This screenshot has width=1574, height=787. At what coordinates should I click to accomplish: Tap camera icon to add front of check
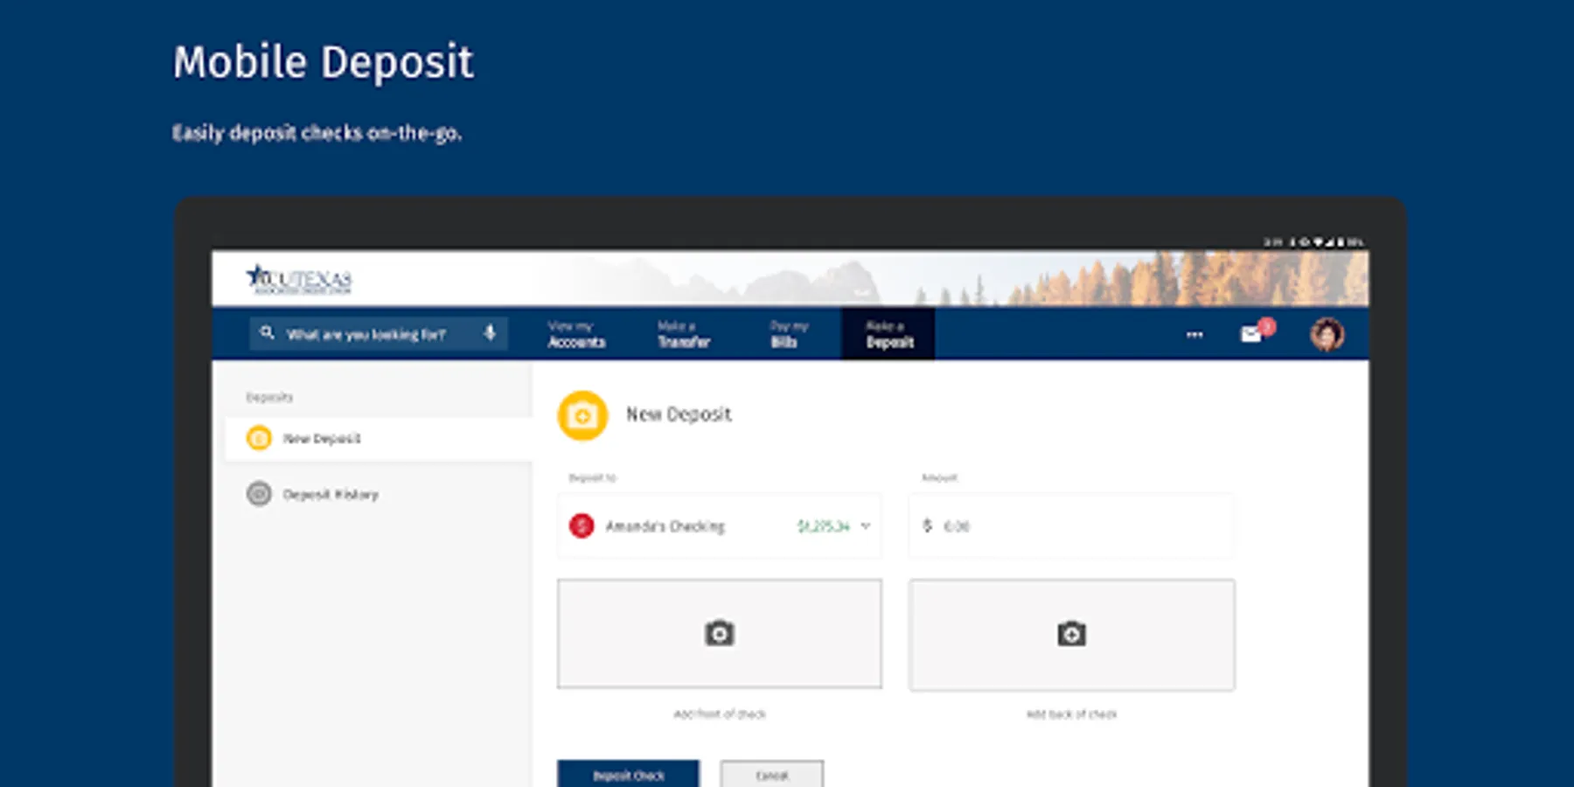[x=720, y=633]
